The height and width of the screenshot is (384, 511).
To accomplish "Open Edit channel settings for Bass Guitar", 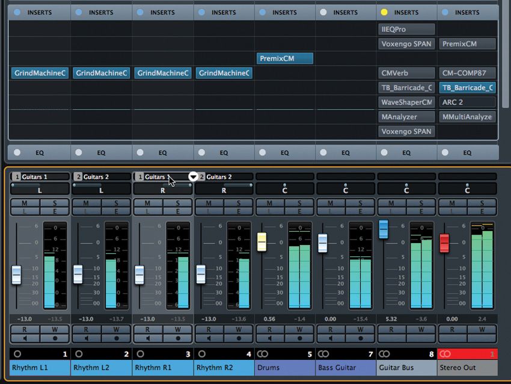I will click(361, 211).
